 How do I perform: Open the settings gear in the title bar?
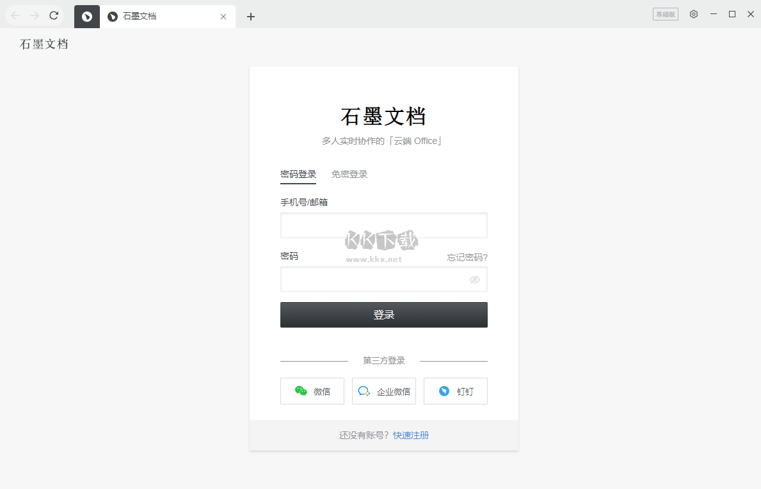click(694, 13)
